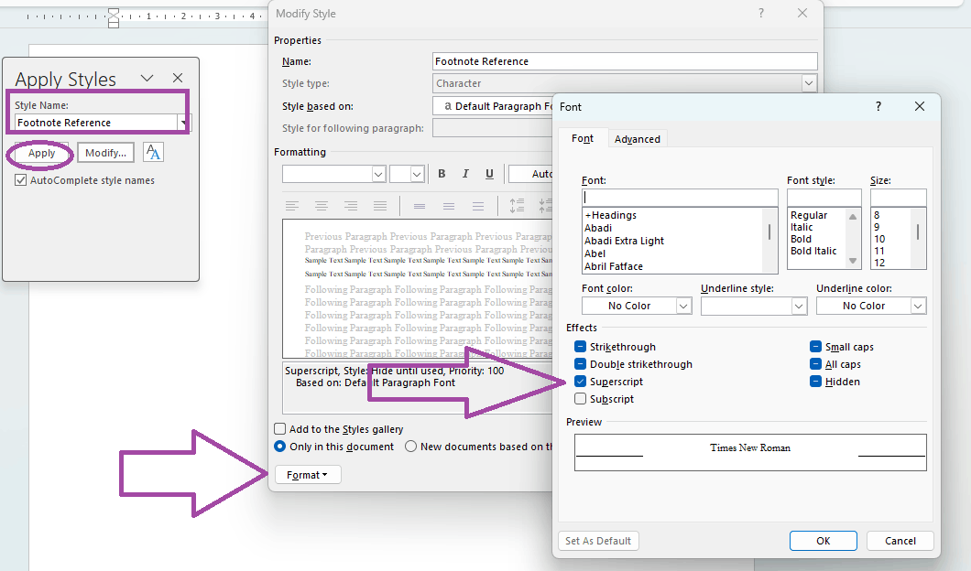The width and height of the screenshot is (971, 571).
Task: Toggle AutoComplete style names checkbox
Action: click(20, 180)
